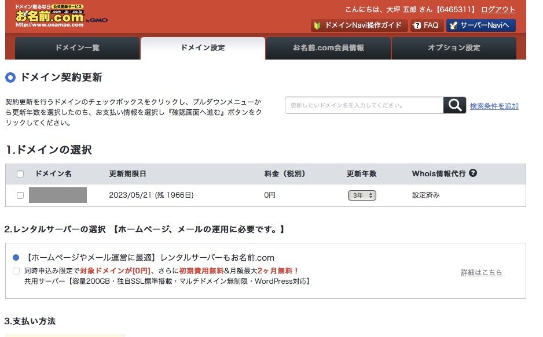Click the ログアウト link
This screenshot has width=543, height=337.
[x=498, y=10]
